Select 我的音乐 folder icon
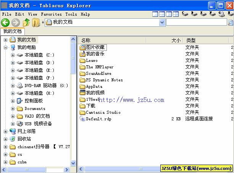Screen dimensions: 234x173 82,54
